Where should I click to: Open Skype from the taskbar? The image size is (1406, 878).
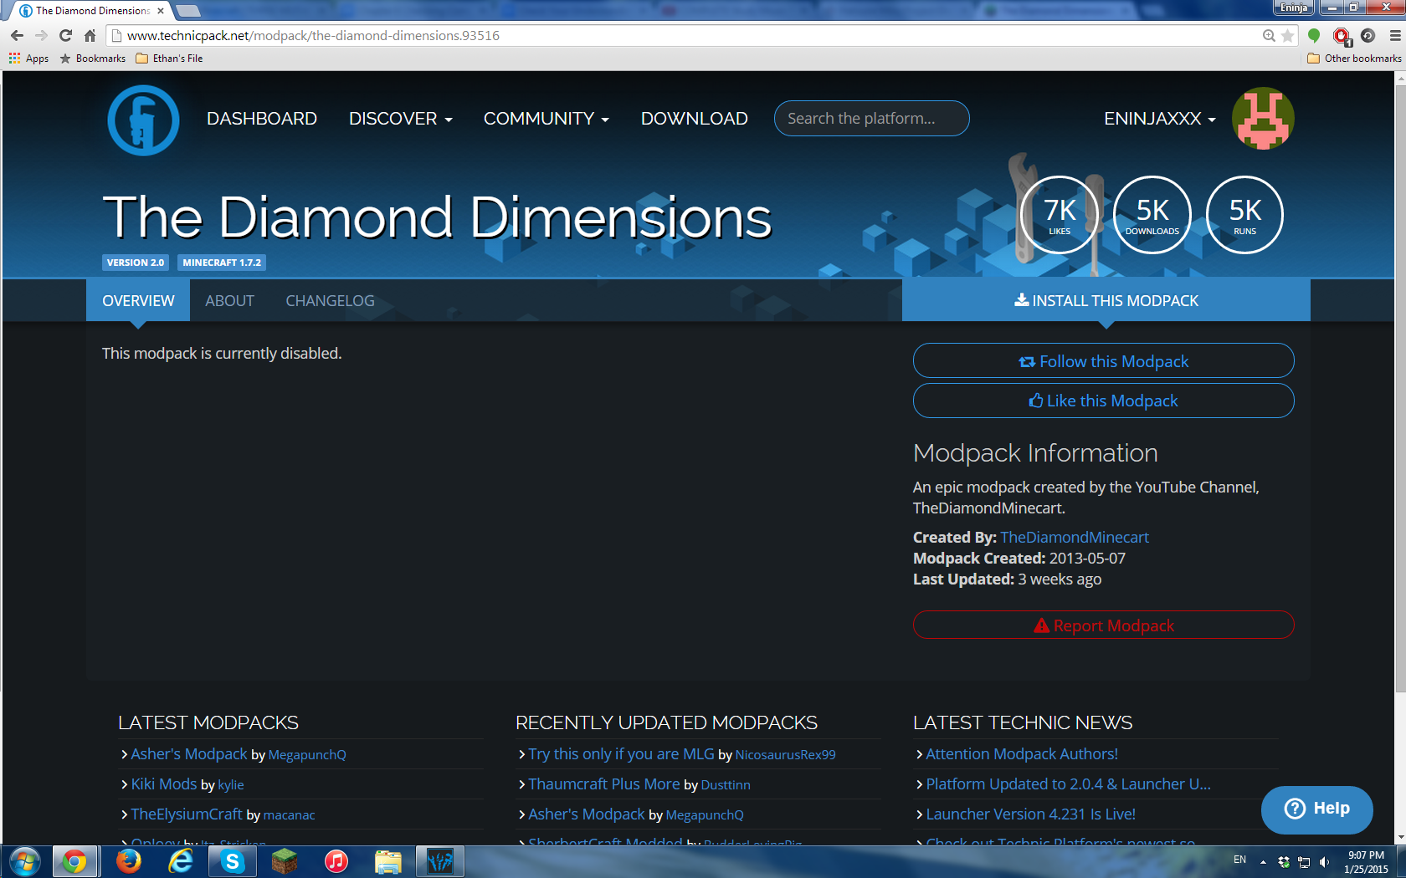click(x=232, y=861)
